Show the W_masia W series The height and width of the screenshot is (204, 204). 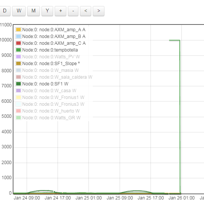pos(51,70)
